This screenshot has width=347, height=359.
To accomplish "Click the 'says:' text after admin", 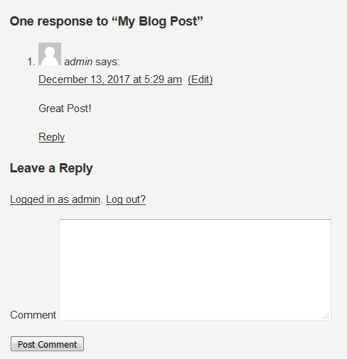I will tap(107, 62).
